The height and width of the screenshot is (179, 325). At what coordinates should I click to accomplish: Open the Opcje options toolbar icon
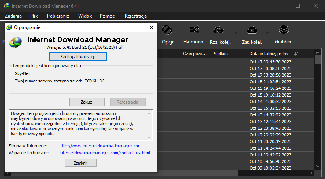click(x=168, y=30)
